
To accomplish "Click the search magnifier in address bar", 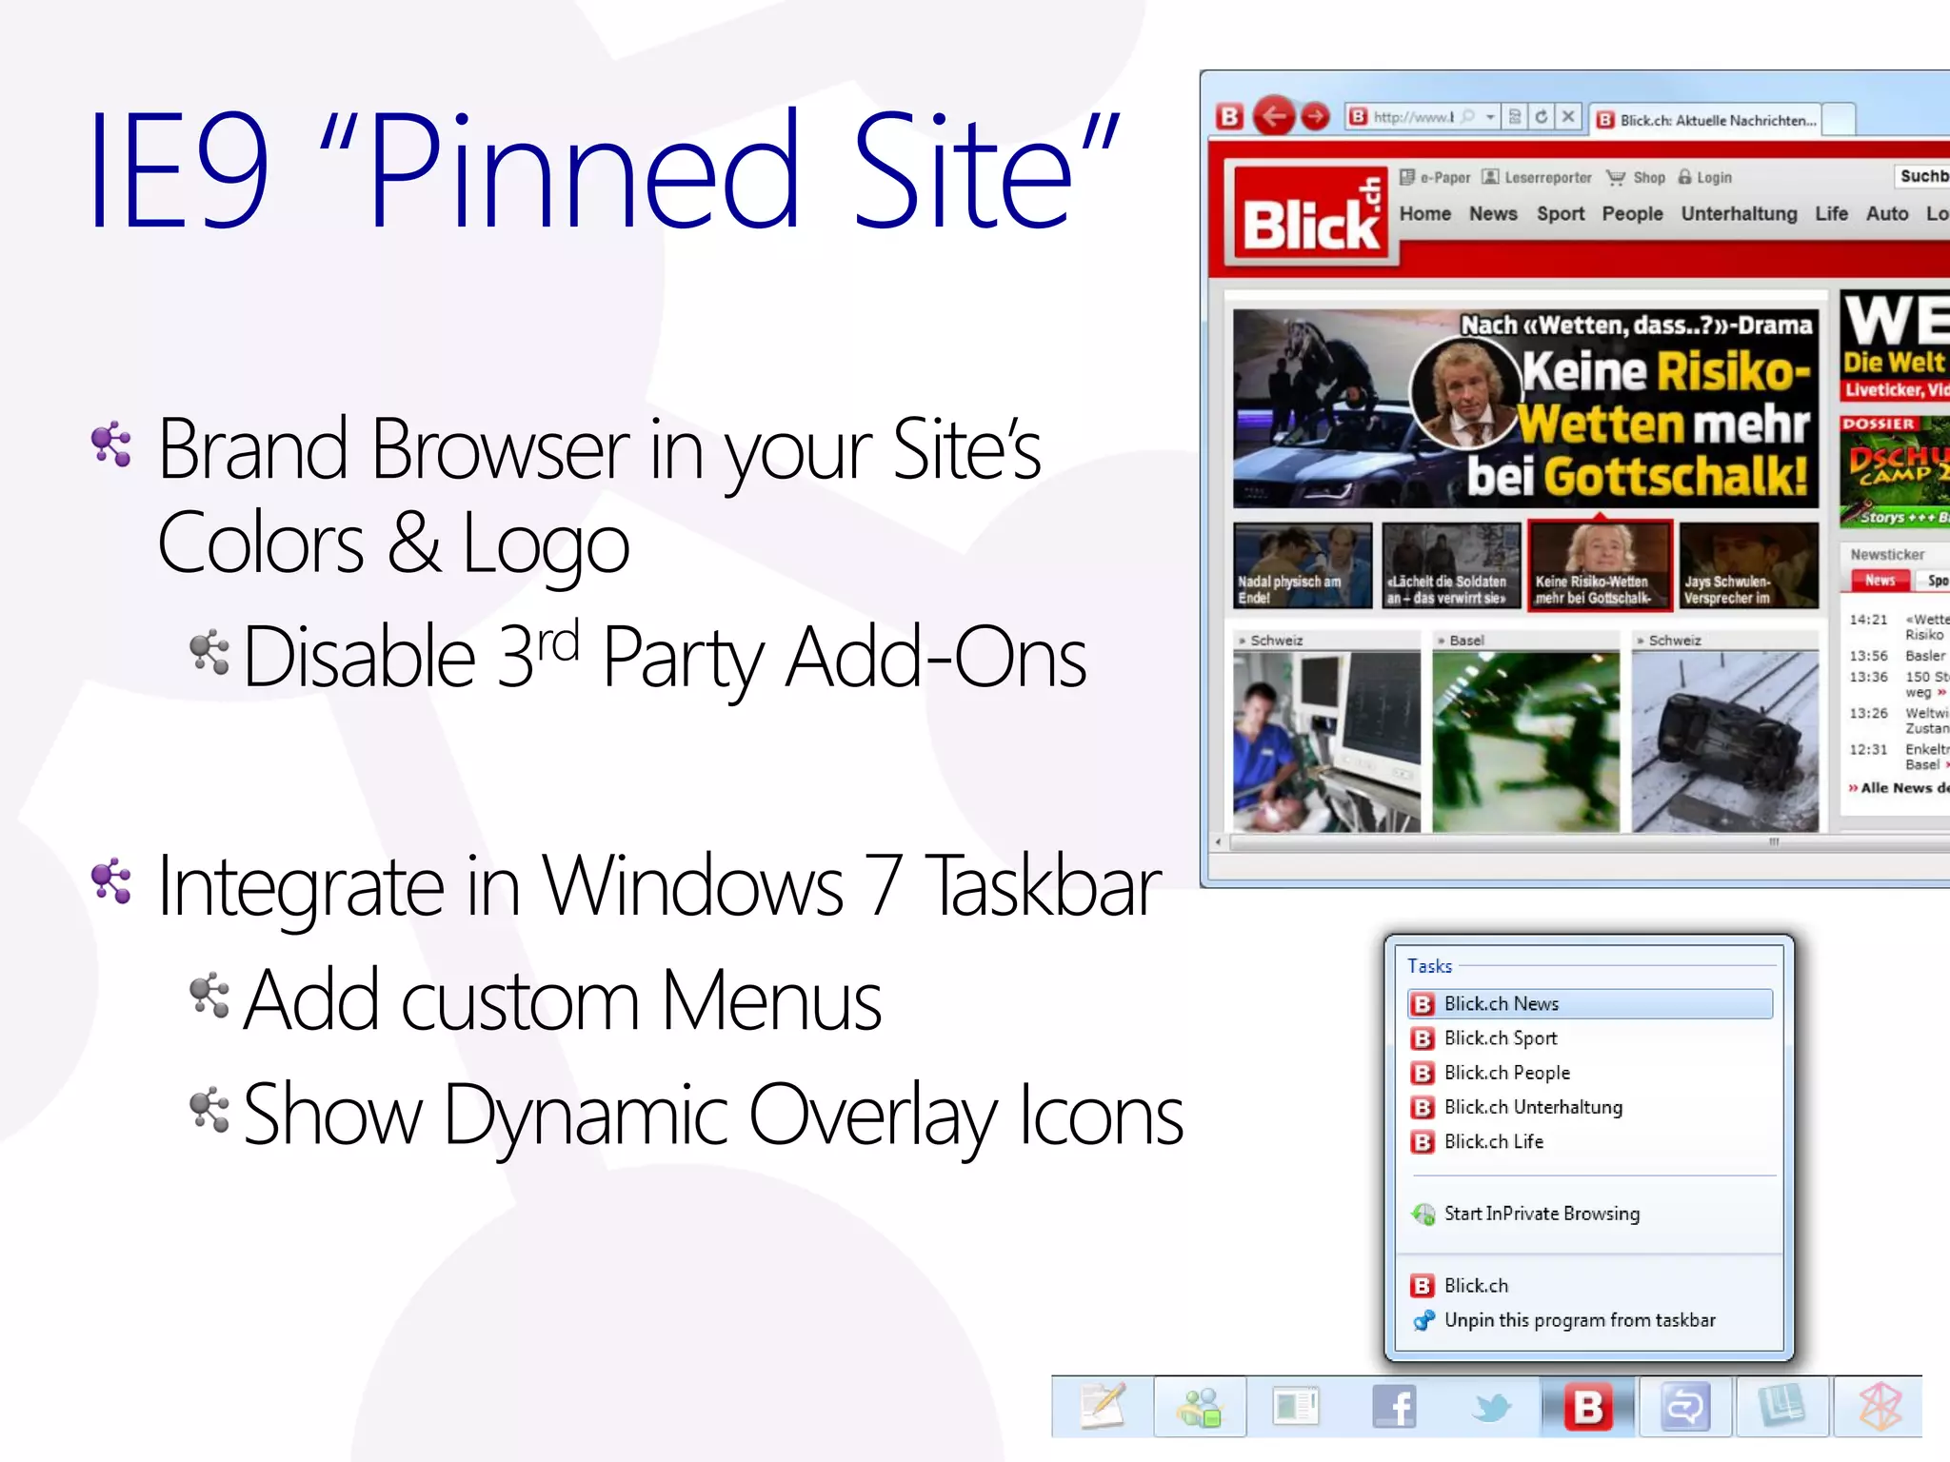I will point(1468,117).
